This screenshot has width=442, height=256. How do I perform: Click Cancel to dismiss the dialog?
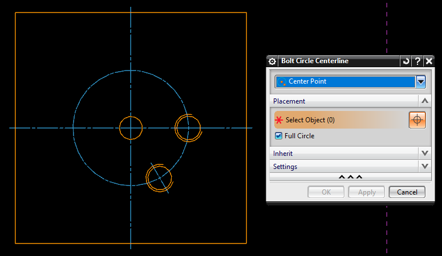click(x=407, y=192)
